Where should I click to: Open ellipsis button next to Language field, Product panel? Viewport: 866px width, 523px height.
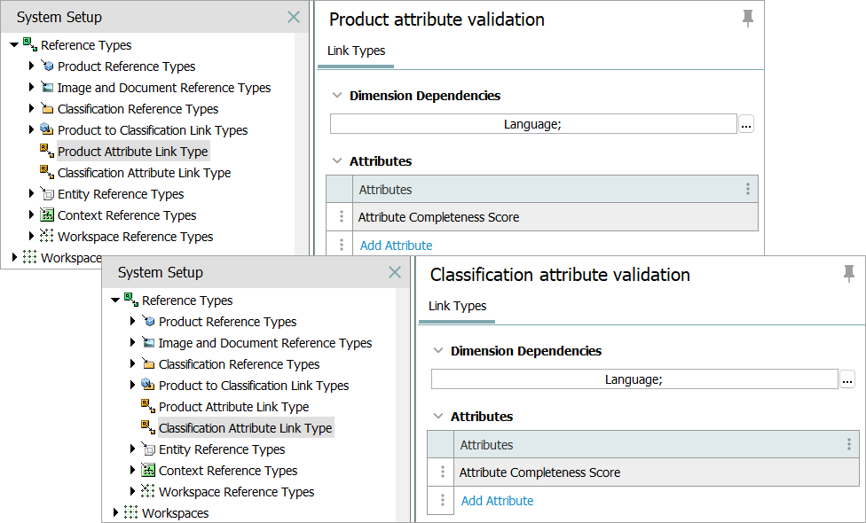coord(746,124)
